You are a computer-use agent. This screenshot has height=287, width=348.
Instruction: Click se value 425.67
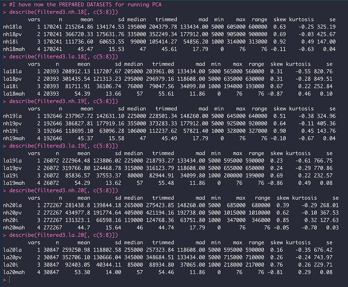(x=326, y=34)
